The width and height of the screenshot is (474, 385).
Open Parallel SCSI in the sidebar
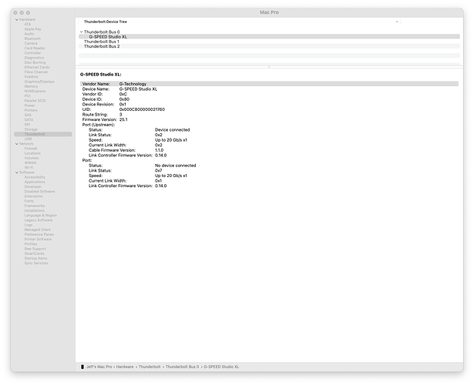pyautogui.click(x=35, y=101)
